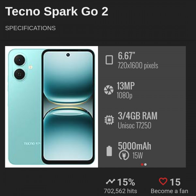Click the 13MP camera spec text
The image size is (196, 196).
pos(126,86)
